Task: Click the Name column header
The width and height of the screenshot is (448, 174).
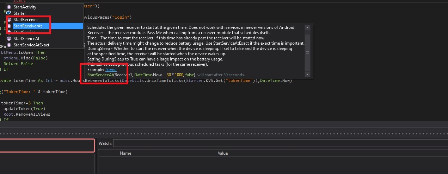Action: click(125, 153)
